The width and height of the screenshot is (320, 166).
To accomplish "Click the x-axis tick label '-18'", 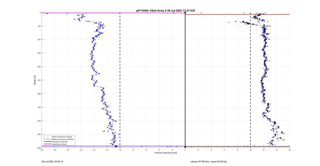I will point(68,150).
